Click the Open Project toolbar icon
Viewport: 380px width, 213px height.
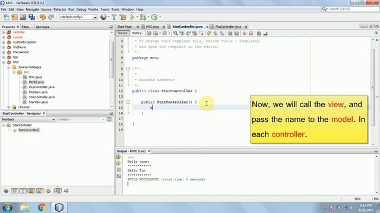23,17
